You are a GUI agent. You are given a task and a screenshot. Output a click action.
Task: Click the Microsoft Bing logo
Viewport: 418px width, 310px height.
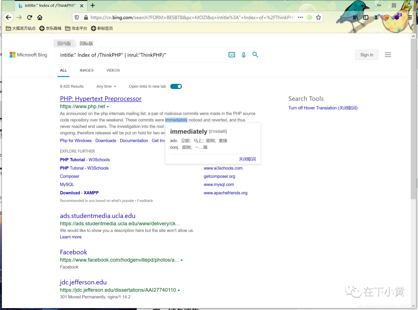pyautogui.click(x=28, y=55)
